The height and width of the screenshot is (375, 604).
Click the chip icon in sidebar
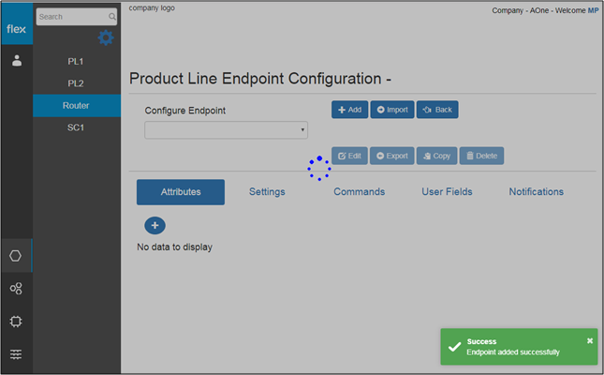coord(16,322)
